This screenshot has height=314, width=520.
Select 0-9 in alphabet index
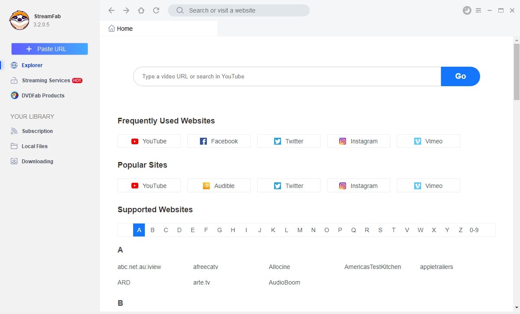click(x=474, y=230)
